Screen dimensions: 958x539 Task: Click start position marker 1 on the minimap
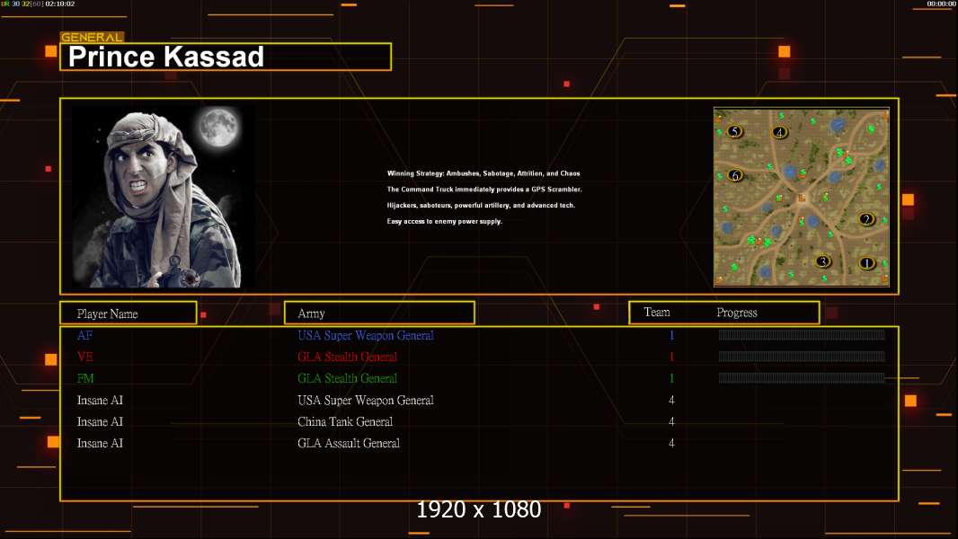pos(866,263)
